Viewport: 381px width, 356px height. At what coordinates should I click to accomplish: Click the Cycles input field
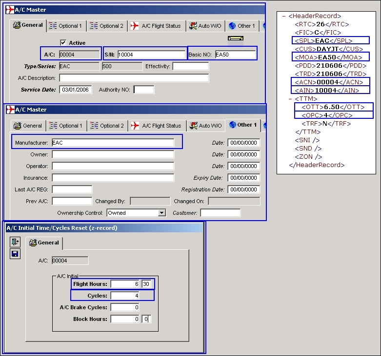click(125, 296)
